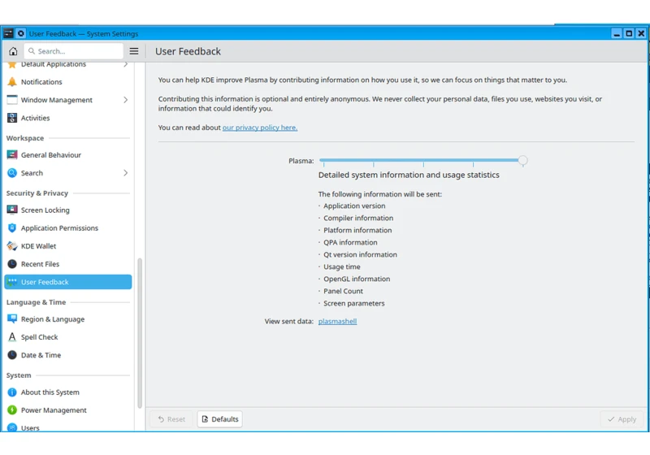650x455 pixels.
Task: Click the KDE Wallet icon
Action: [x=12, y=245]
